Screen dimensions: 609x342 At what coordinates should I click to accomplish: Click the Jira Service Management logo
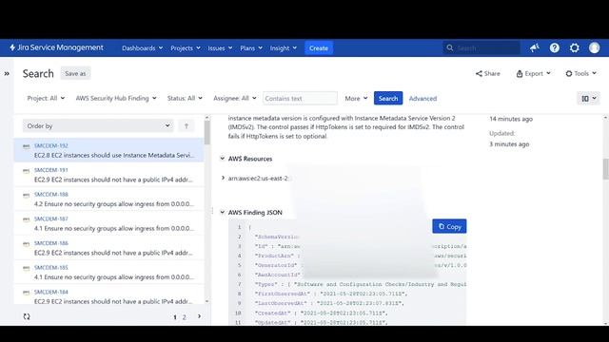coord(57,47)
